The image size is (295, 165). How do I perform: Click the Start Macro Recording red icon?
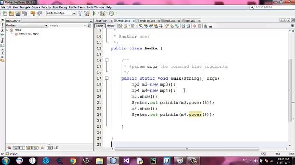[195, 26]
